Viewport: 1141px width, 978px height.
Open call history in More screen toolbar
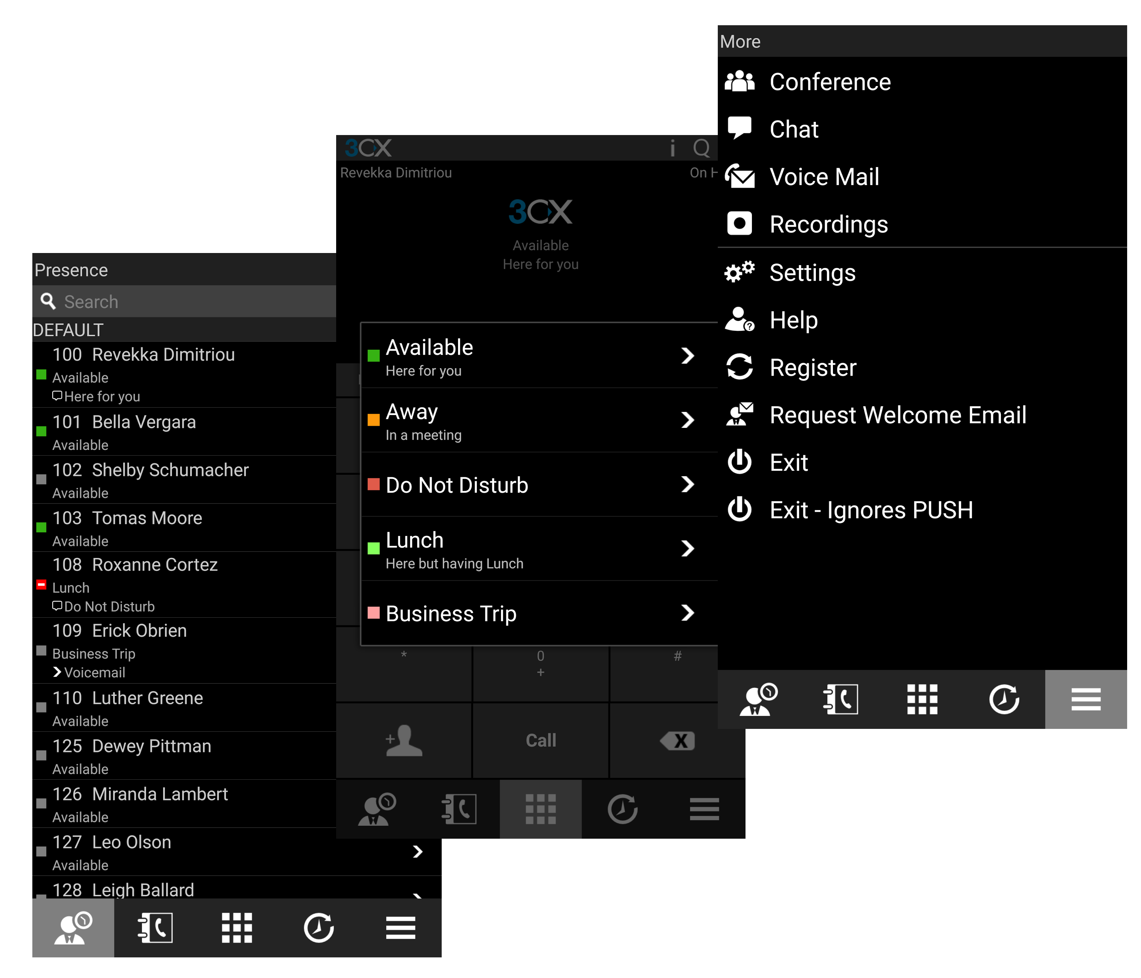tap(1004, 699)
